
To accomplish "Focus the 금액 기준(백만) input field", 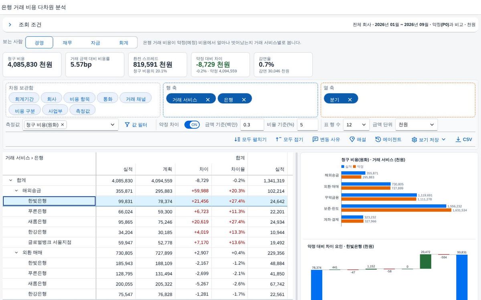I will pos(252,125).
